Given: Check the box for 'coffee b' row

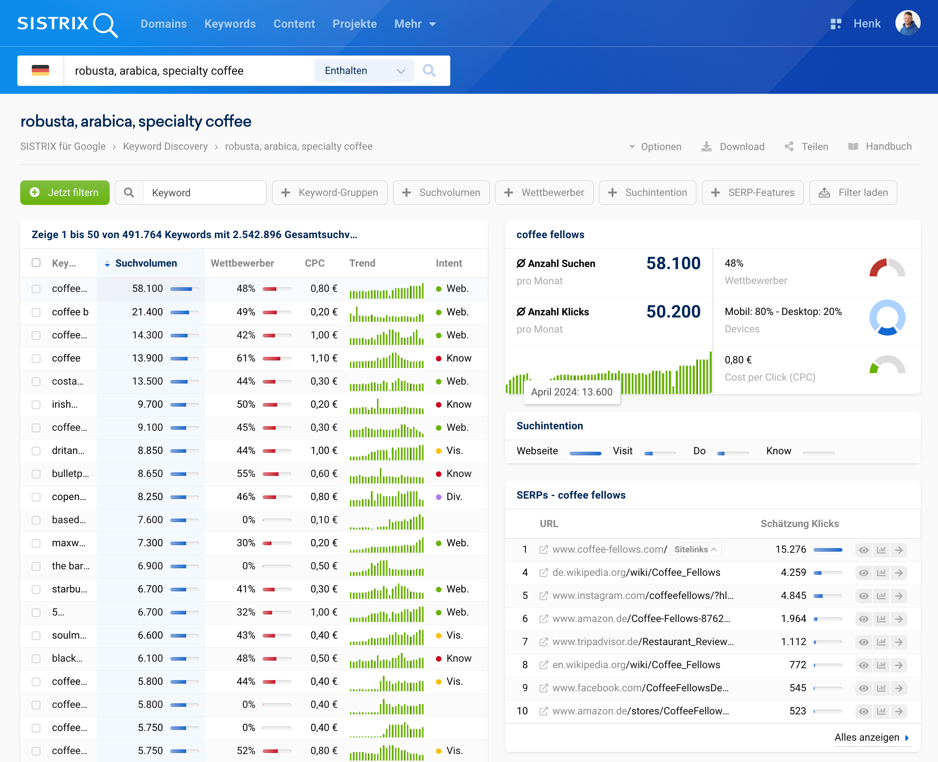Looking at the screenshot, I should [x=36, y=312].
